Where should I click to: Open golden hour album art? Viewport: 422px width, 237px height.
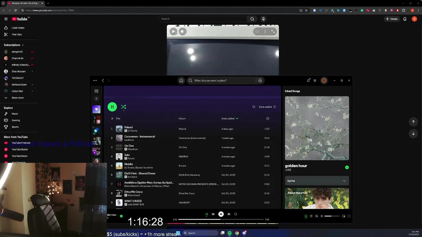pos(317,128)
